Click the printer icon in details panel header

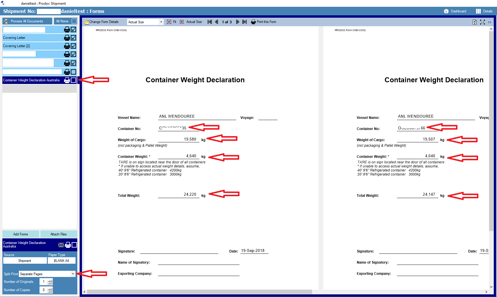(x=68, y=245)
